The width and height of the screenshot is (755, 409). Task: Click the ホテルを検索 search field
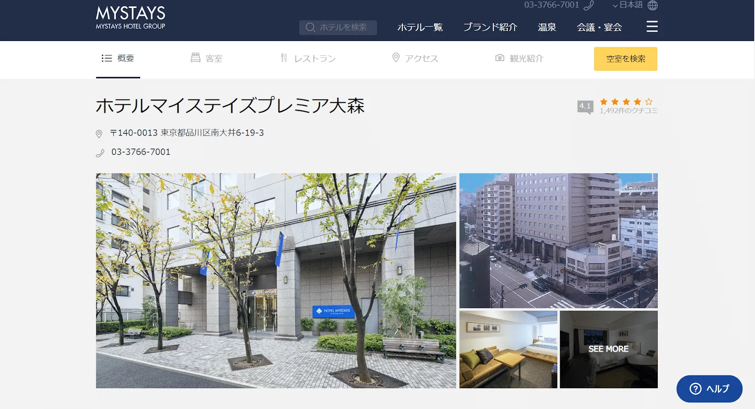338,27
